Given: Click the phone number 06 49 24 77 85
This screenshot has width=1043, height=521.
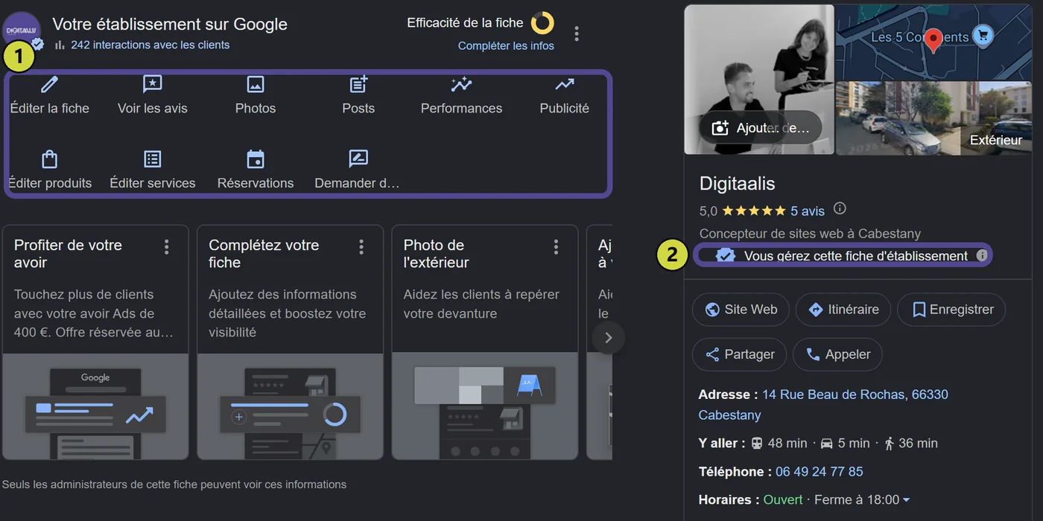Looking at the screenshot, I should tap(819, 472).
